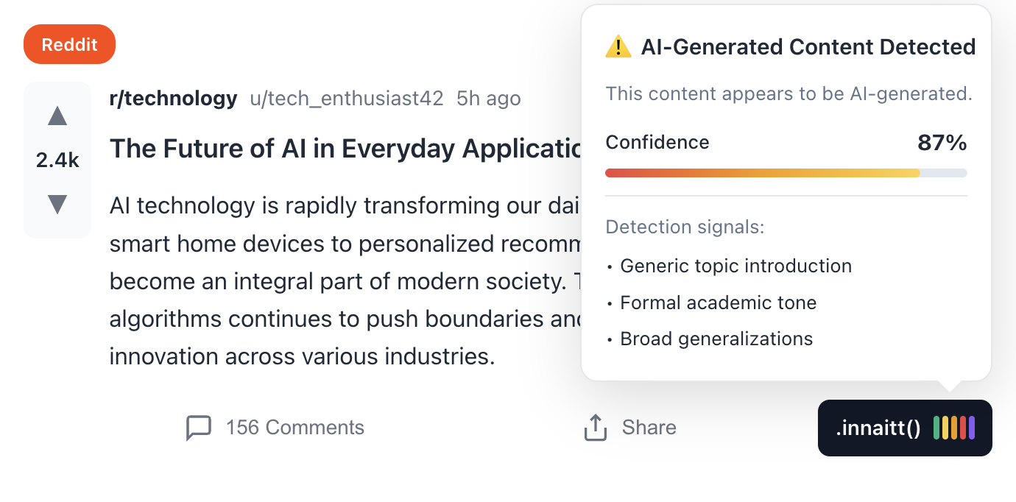Click the "Share" text label
Screen dimensions: 1016x502
[x=649, y=428]
